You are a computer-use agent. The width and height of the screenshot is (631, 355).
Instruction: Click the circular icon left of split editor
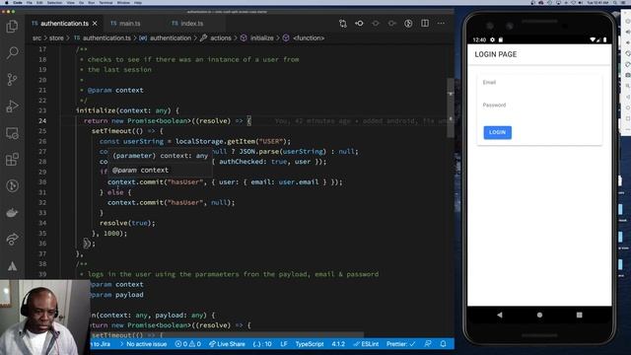[x=408, y=24]
